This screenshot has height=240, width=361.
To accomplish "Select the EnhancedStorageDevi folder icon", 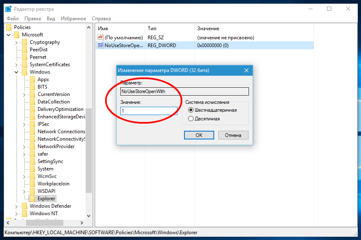I will (33, 117).
